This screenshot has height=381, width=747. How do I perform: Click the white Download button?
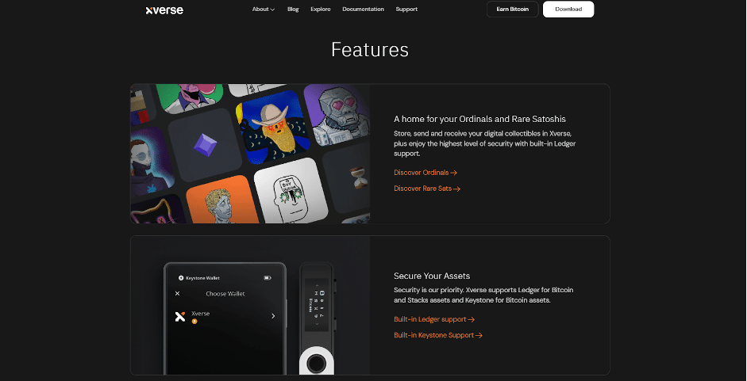tap(568, 9)
